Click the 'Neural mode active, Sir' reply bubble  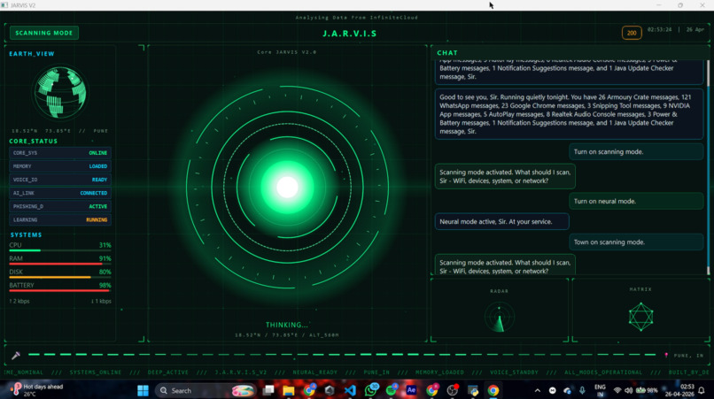pyautogui.click(x=501, y=221)
